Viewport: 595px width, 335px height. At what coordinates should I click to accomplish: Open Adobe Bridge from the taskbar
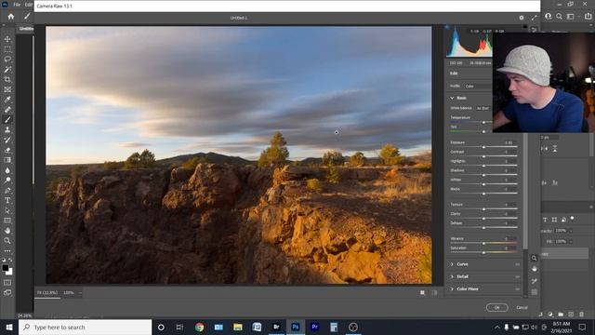coord(276,327)
